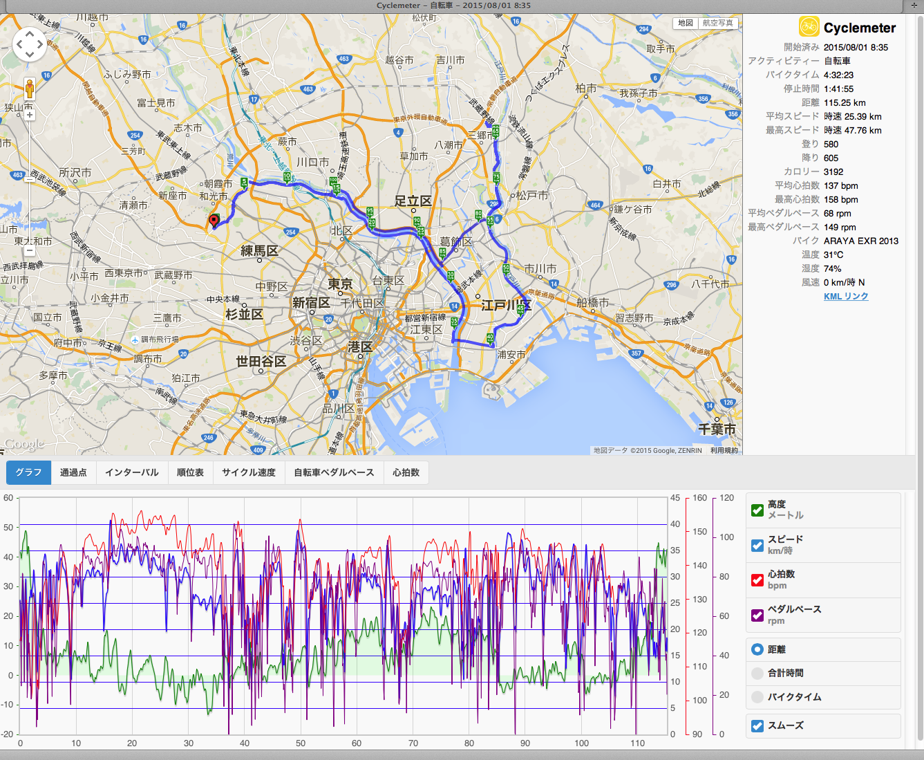The image size is (924, 760).
Task: Toggle the スピード (speed) graph checkbox
Action: [x=757, y=545]
